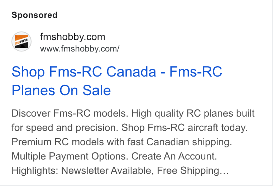Image resolution: width=273 pixels, height=186 pixels.
Task: Click the second 'Fms-RC' in the headline
Action: [x=196, y=72]
